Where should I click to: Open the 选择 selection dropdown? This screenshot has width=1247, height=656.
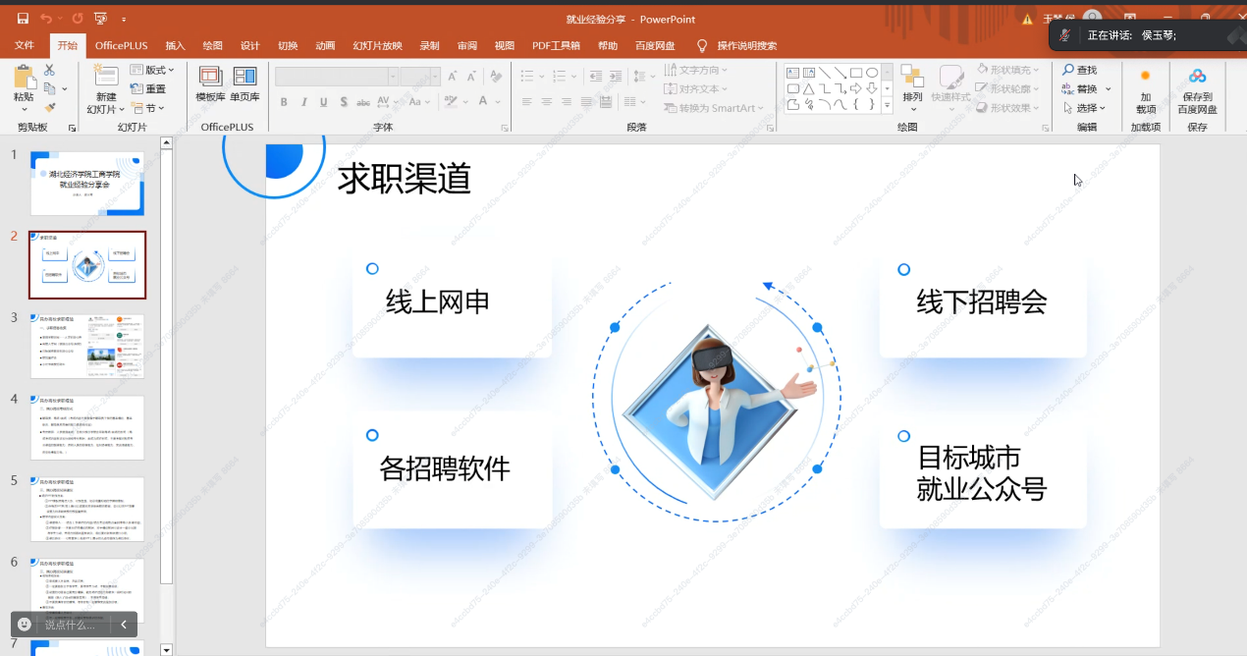coord(1085,108)
